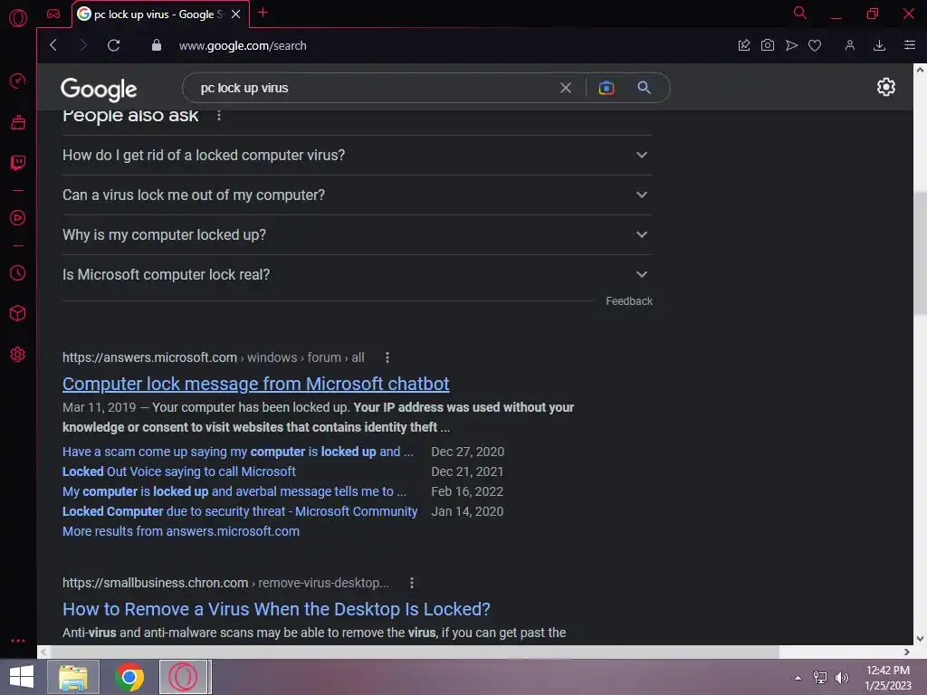This screenshot has width=927, height=695.
Task: Open GX Control speedometer sidebar icon
Action: (18, 81)
